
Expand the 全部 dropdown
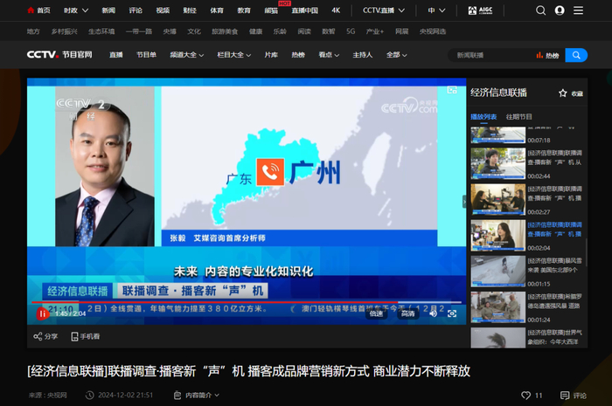[397, 55]
